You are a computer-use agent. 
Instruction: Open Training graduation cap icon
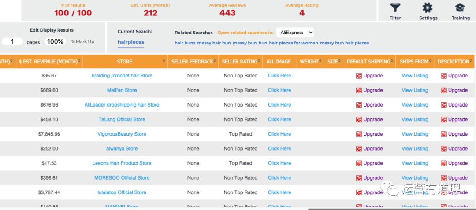coord(460,8)
